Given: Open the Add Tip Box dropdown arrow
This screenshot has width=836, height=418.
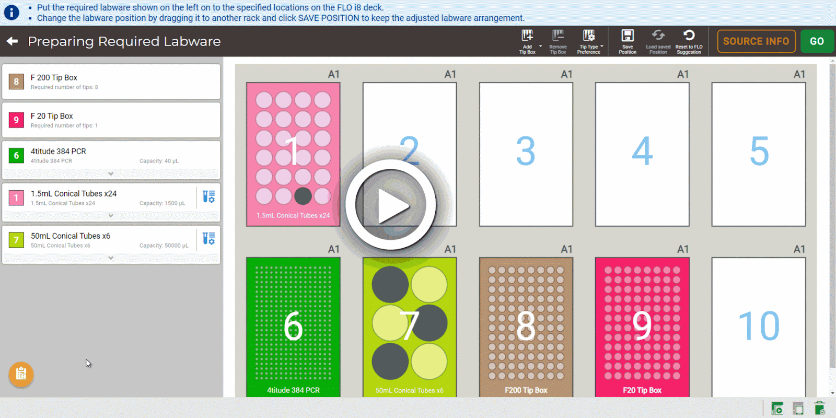Looking at the screenshot, I should (540, 47).
